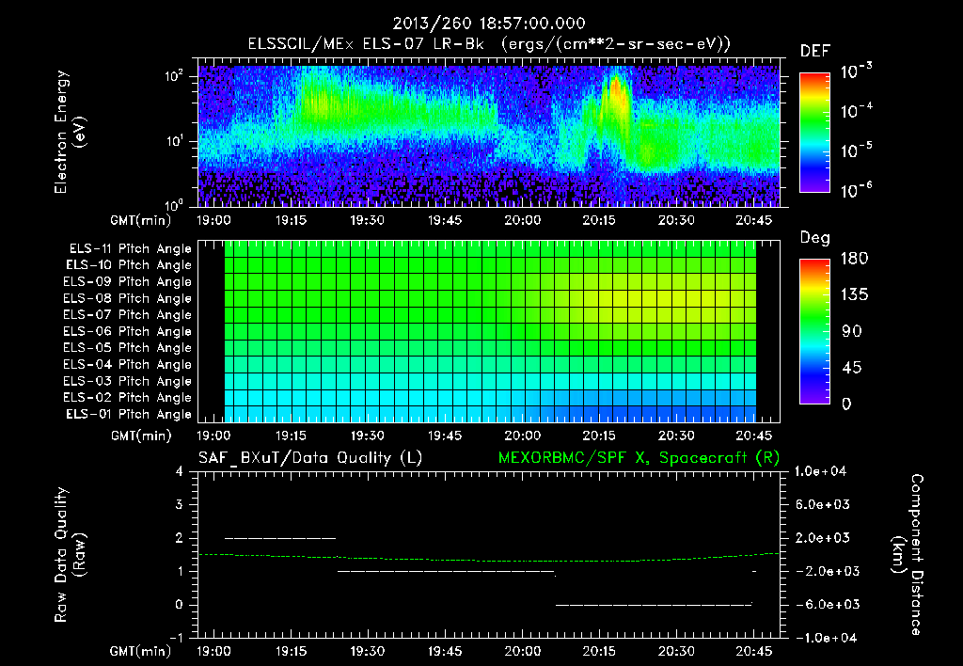Viewport: 963px width, 666px height.
Task: Select the ELS-01 Pitch Angle row label
Action: tap(129, 415)
